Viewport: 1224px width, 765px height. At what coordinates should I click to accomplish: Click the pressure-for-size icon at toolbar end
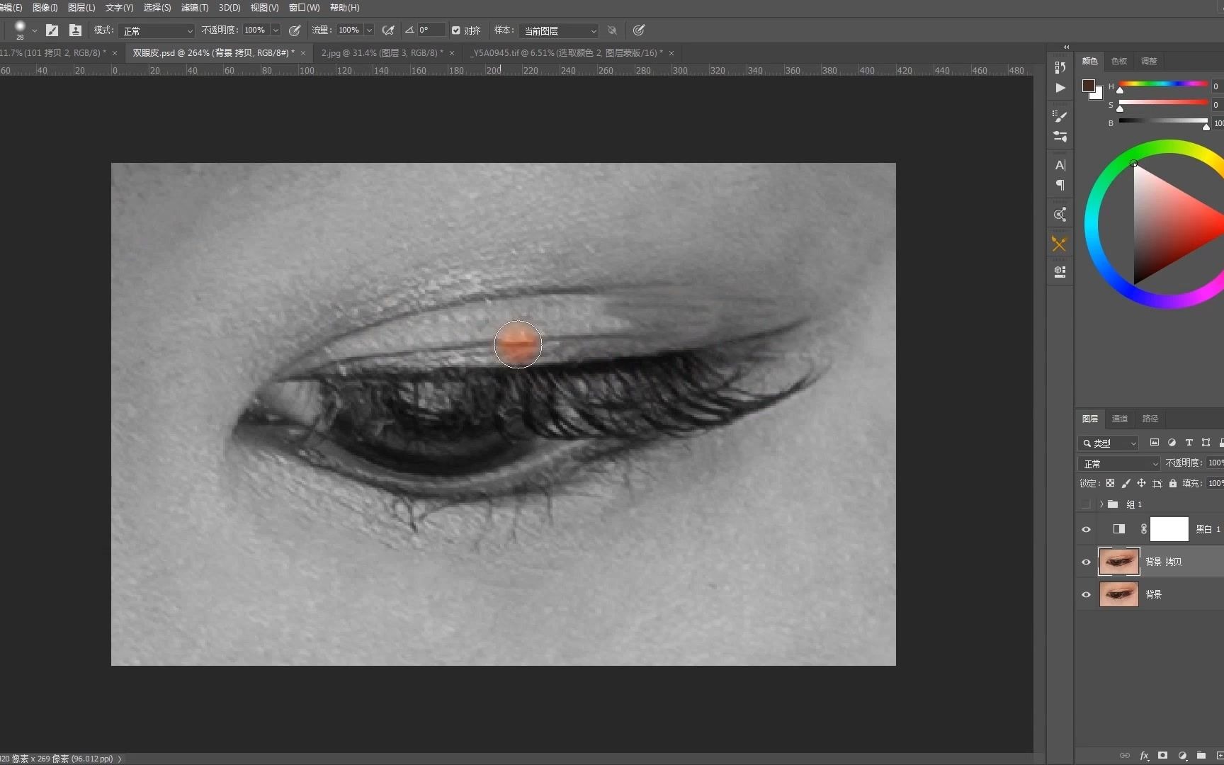638,30
